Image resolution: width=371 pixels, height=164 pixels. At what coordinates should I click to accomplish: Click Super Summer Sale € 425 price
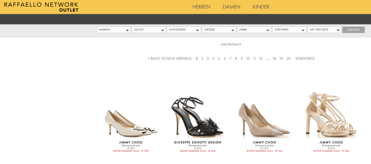264,151
